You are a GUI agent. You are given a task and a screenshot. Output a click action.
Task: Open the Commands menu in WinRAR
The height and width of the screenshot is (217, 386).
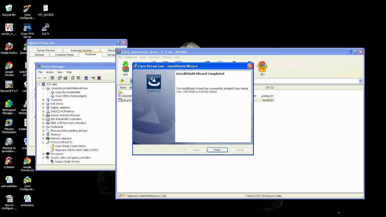(131, 57)
